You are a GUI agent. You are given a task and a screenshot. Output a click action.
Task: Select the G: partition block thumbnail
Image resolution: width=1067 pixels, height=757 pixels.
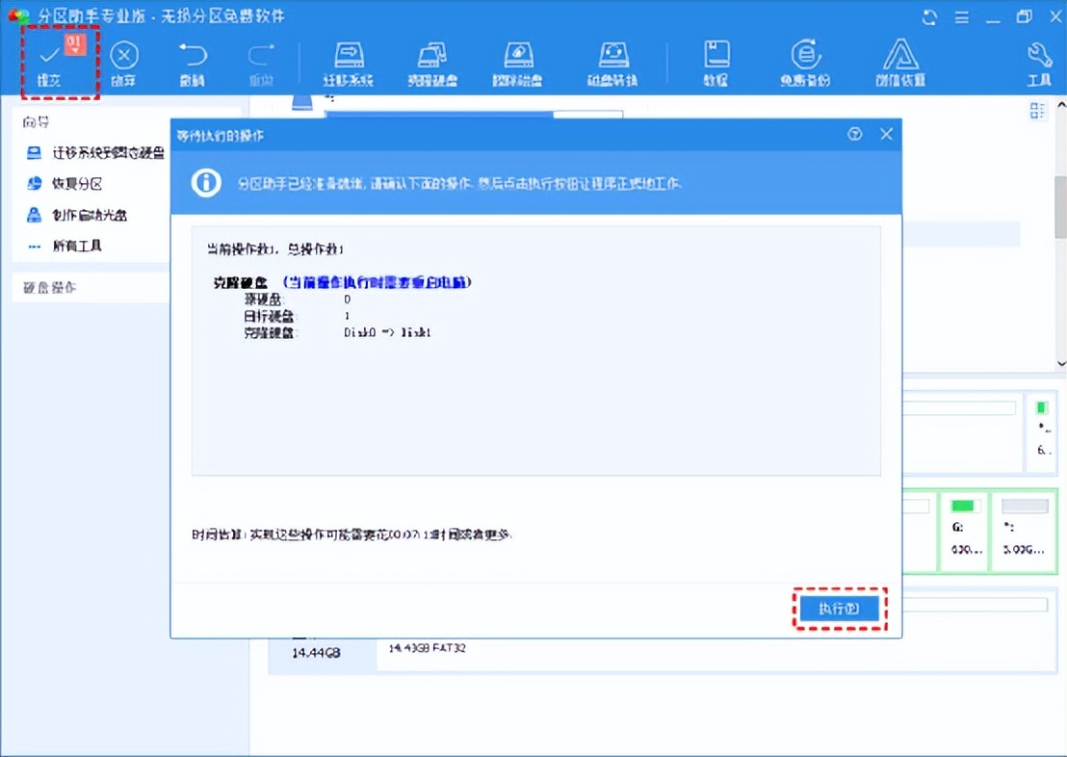(x=966, y=528)
